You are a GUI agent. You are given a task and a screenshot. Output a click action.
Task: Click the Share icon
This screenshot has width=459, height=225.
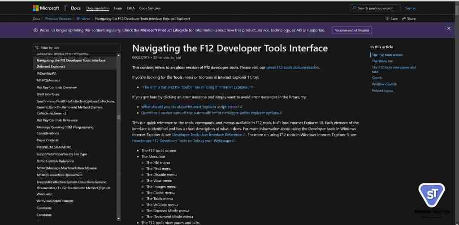404,19
